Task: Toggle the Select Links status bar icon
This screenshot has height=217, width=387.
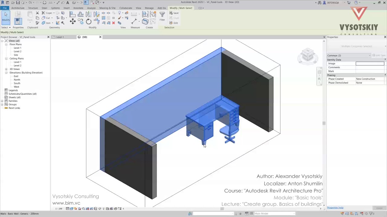Action: (x=342, y=214)
